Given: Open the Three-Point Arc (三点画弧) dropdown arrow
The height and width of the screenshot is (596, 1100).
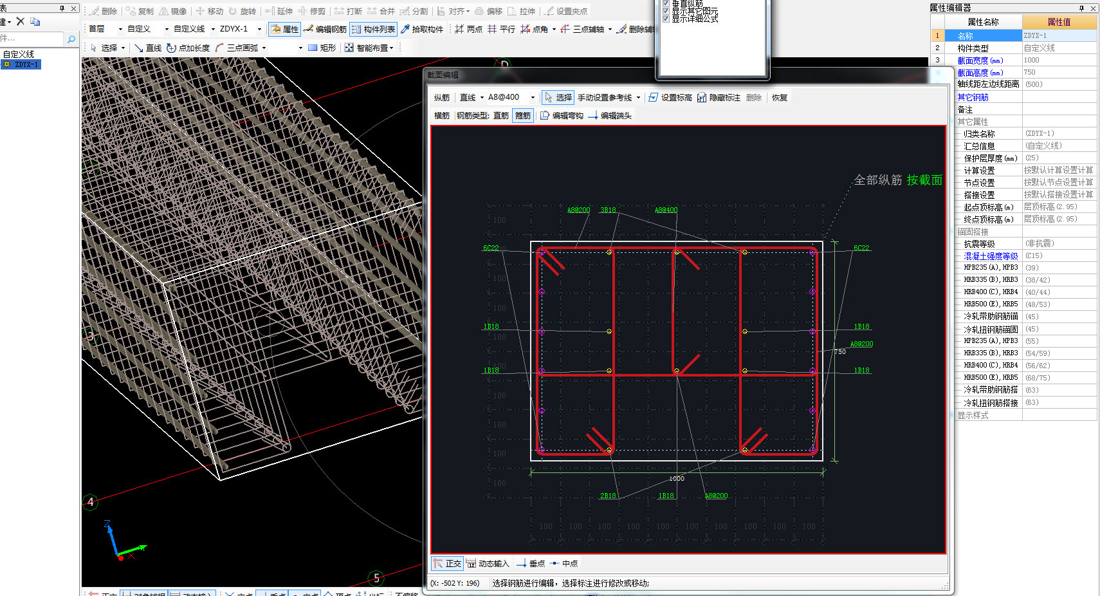Looking at the screenshot, I should (x=264, y=48).
